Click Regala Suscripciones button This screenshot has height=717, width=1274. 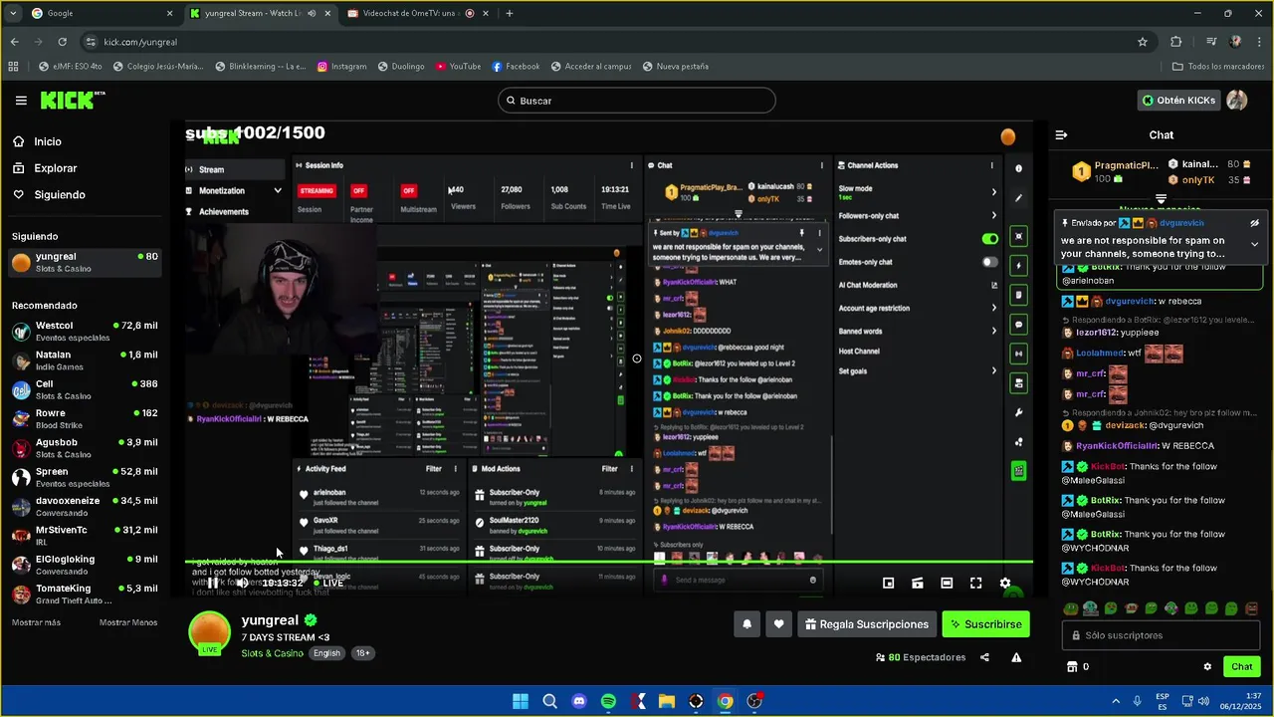(x=867, y=624)
